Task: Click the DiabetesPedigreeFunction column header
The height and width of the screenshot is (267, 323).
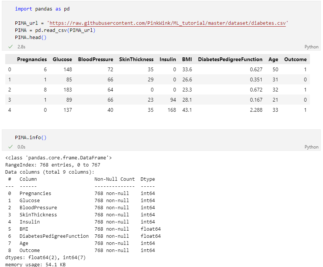Action: pyautogui.click(x=230, y=59)
